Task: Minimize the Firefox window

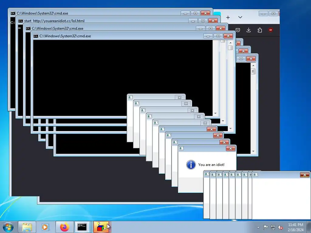Action: [x=264, y=14]
